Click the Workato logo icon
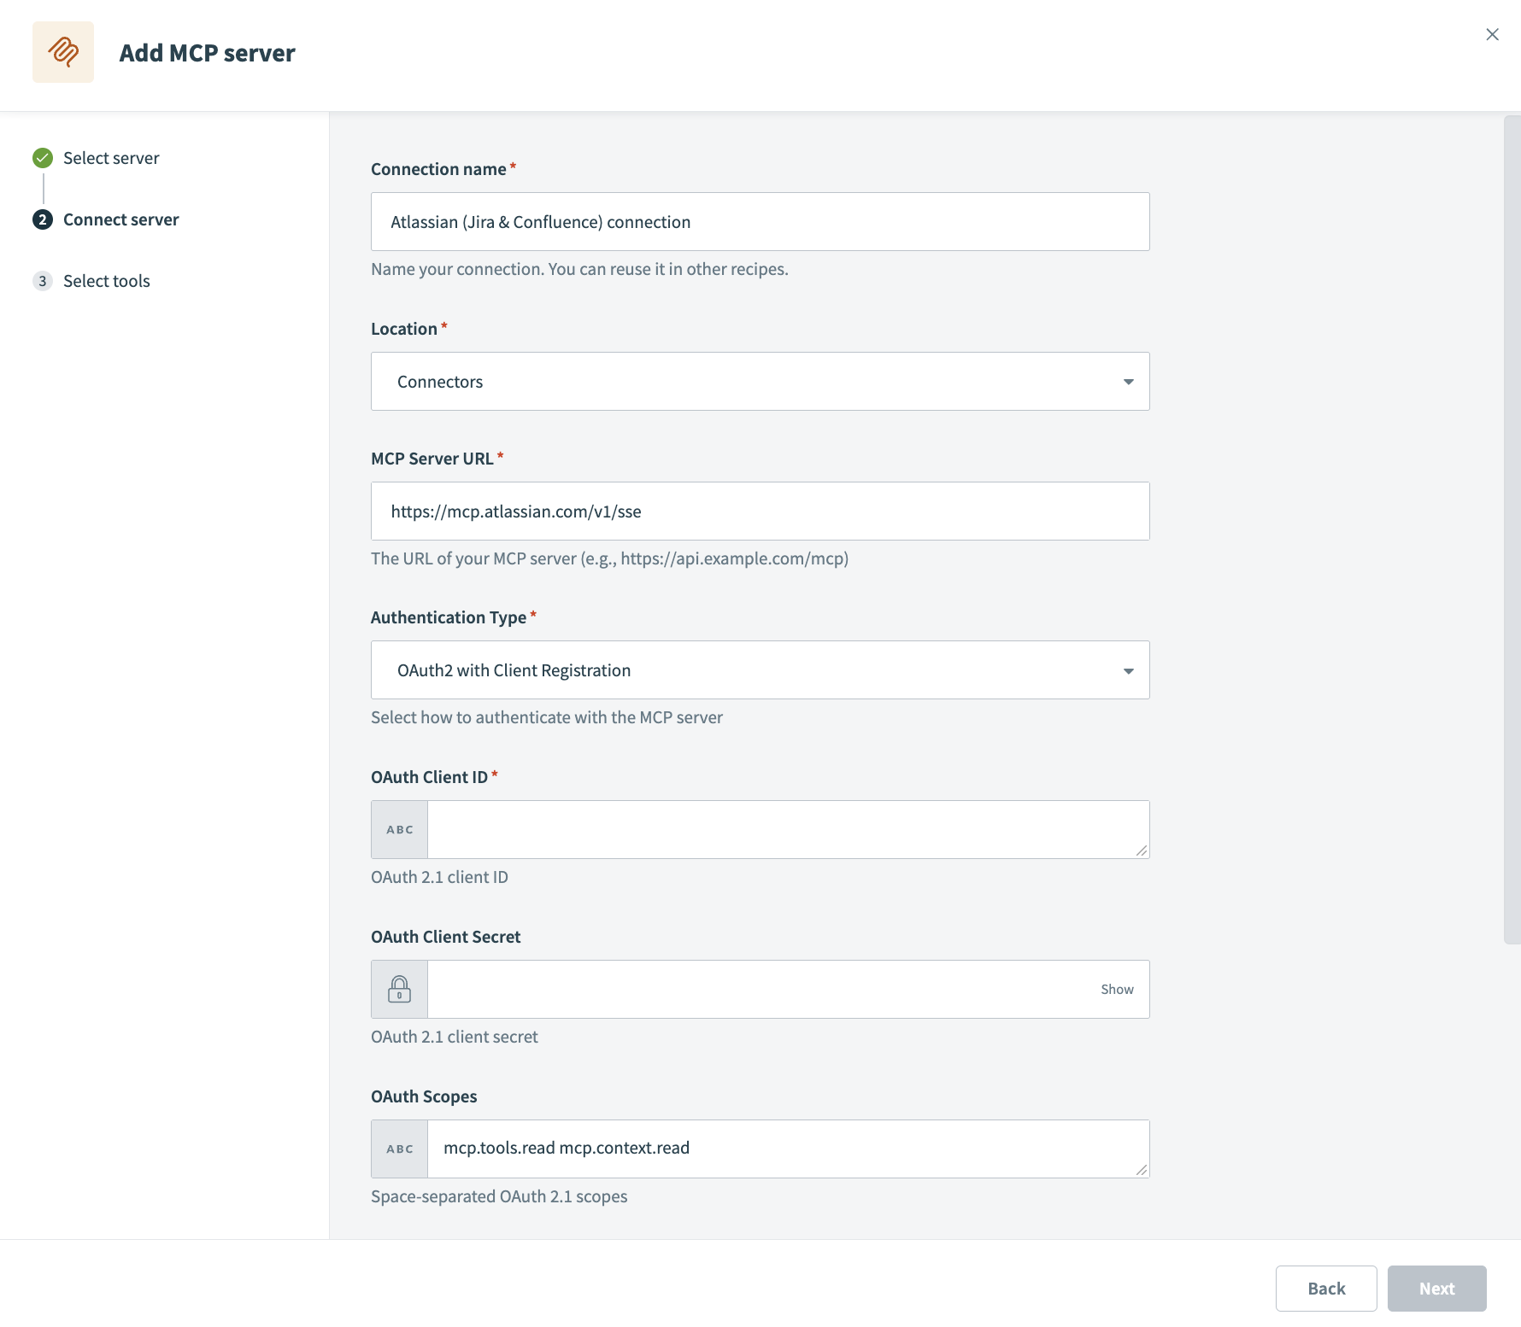The height and width of the screenshot is (1327, 1521). [x=62, y=51]
